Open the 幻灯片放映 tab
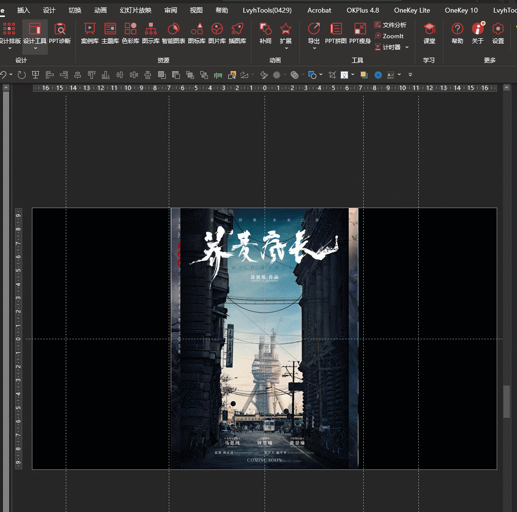Viewport: 517px width, 512px height. coord(135,10)
